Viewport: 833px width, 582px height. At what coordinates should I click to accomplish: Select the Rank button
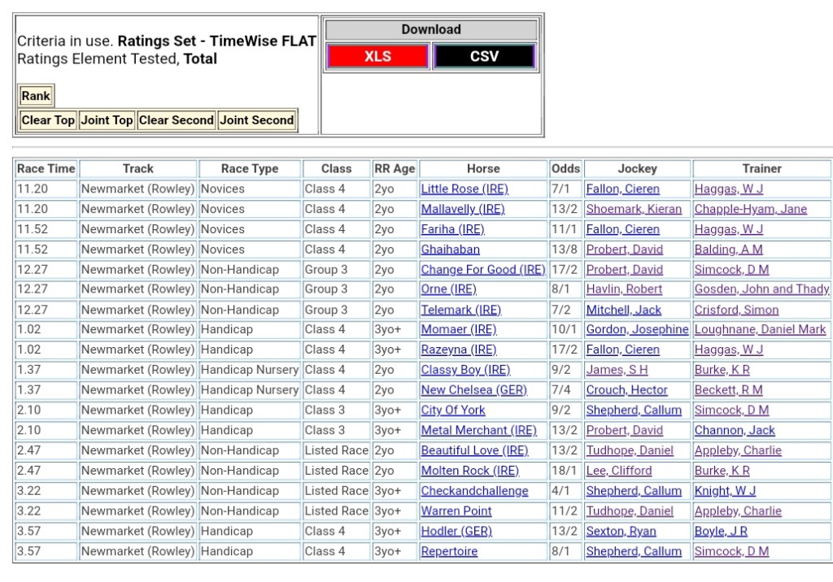(x=36, y=96)
